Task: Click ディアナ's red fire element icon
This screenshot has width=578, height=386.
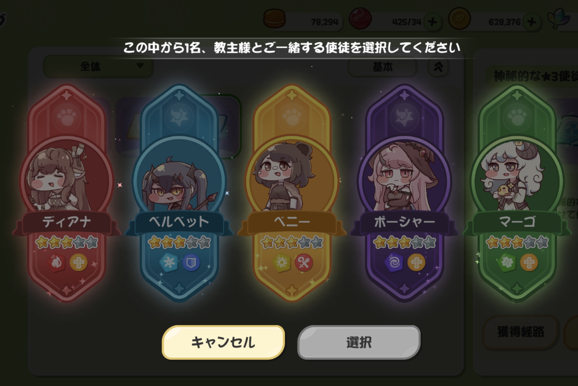Action: 56,263
